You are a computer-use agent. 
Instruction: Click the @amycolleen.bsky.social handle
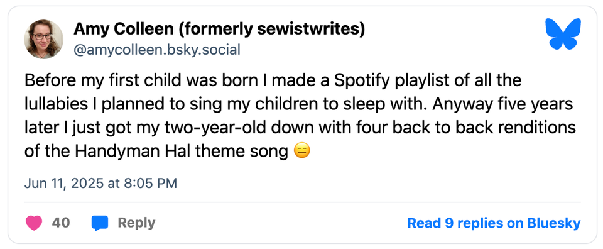(157, 50)
